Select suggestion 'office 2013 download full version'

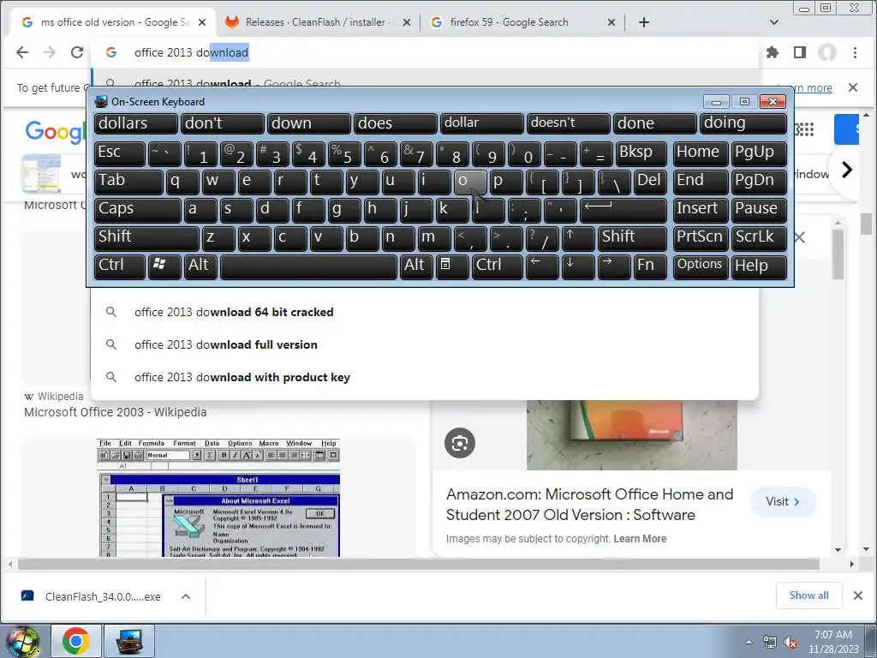tap(425, 344)
